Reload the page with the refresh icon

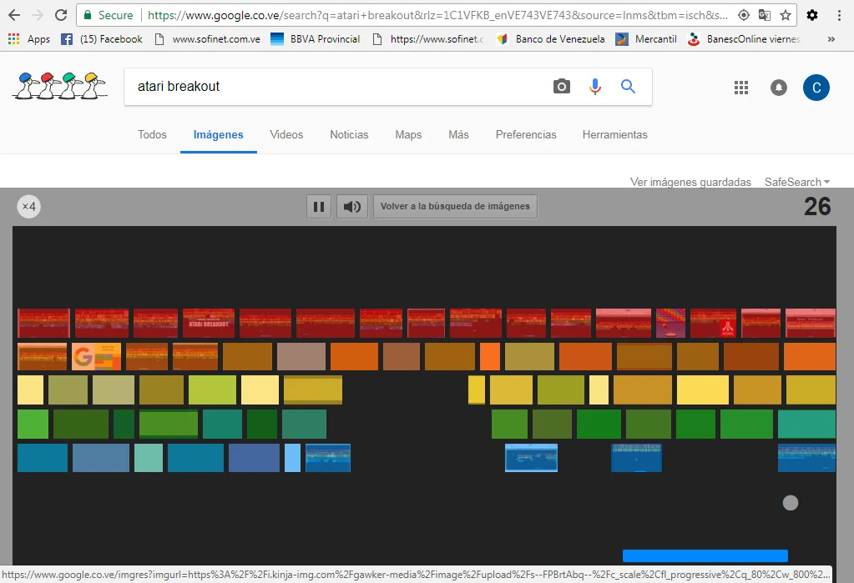[61, 15]
